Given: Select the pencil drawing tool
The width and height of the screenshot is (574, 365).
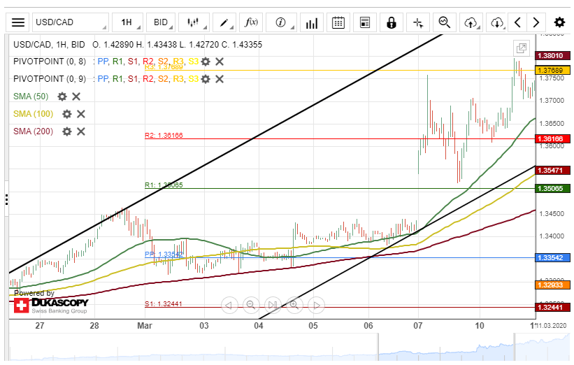Looking at the screenshot, I should pyautogui.click(x=226, y=22).
